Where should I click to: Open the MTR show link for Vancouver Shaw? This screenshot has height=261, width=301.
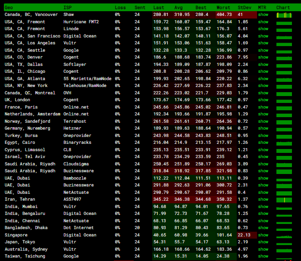click(x=263, y=15)
